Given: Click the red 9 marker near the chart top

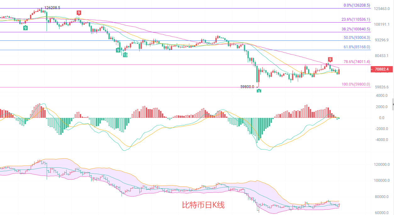Looking at the screenshot, I should [x=79, y=13].
